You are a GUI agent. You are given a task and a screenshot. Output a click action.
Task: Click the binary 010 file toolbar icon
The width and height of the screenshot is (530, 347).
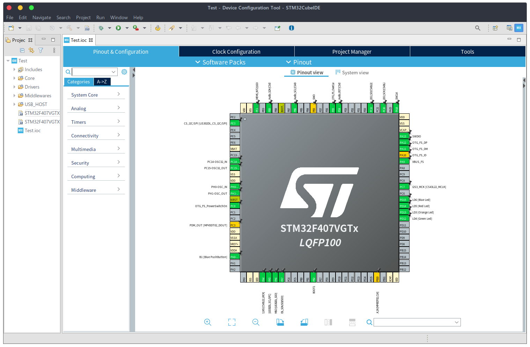click(x=87, y=28)
